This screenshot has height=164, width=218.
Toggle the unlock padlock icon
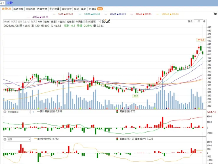tap(215, 13)
